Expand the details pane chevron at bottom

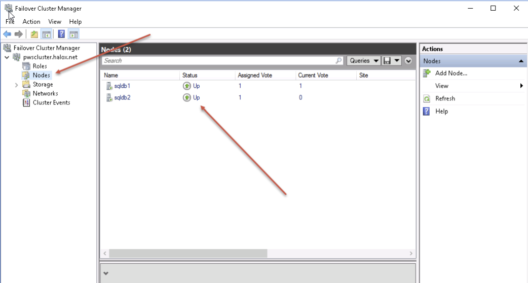click(106, 273)
